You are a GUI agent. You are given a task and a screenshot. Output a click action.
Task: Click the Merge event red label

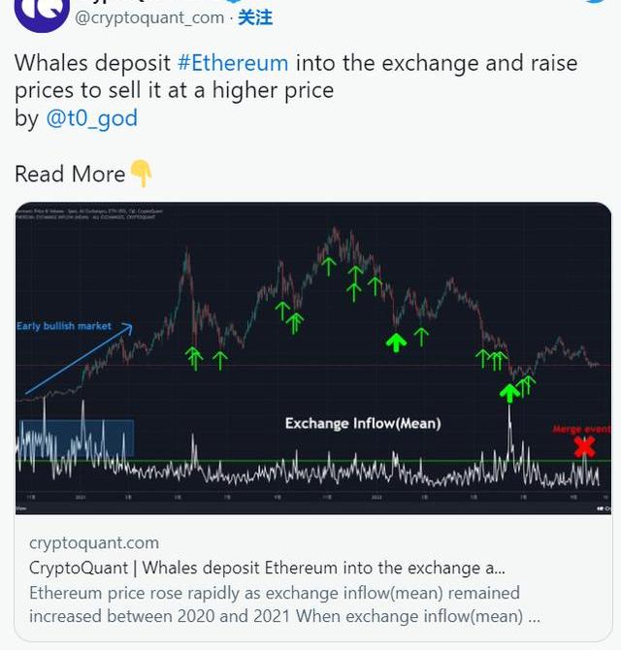[x=580, y=429]
